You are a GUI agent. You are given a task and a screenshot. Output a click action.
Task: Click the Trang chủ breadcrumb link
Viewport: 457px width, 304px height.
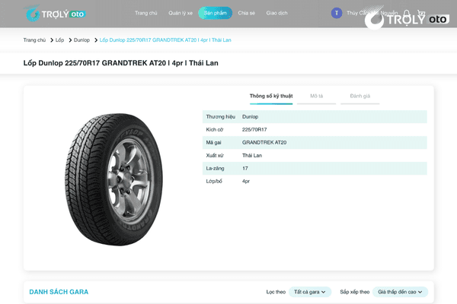pos(34,40)
